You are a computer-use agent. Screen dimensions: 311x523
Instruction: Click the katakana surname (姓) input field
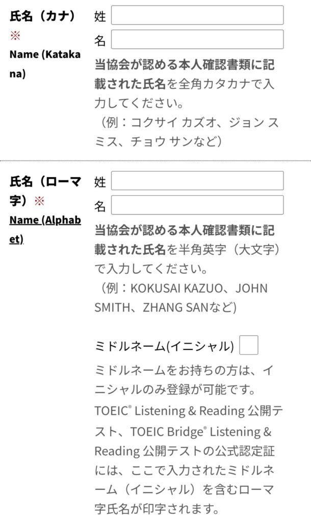point(197,15)
